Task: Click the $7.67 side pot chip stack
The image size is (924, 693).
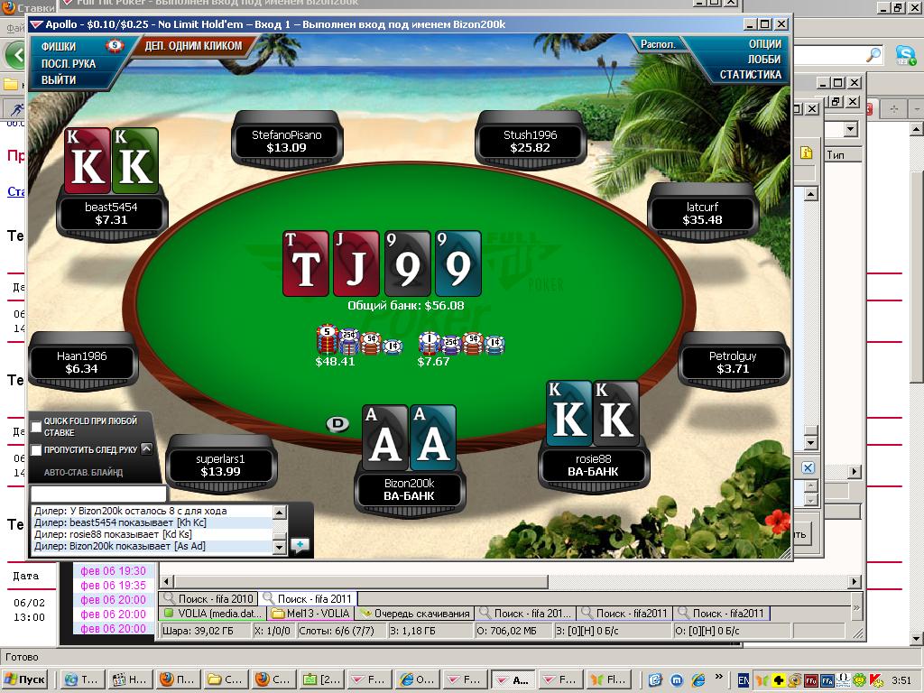Action: (460, 343)
